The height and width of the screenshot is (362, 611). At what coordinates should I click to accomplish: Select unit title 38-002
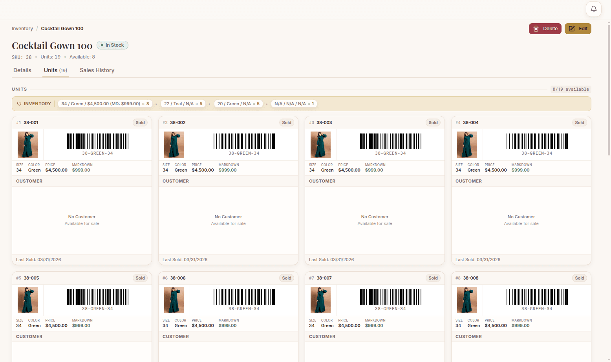coord(177,122)
